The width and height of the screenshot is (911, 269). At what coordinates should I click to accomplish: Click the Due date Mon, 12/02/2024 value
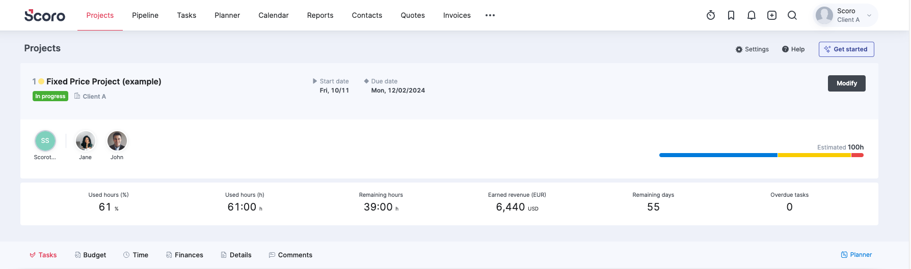coord(398,91)
